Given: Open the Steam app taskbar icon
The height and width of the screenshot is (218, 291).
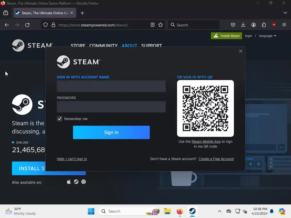Looking at the screenshot, I should [x=192, y=211].
